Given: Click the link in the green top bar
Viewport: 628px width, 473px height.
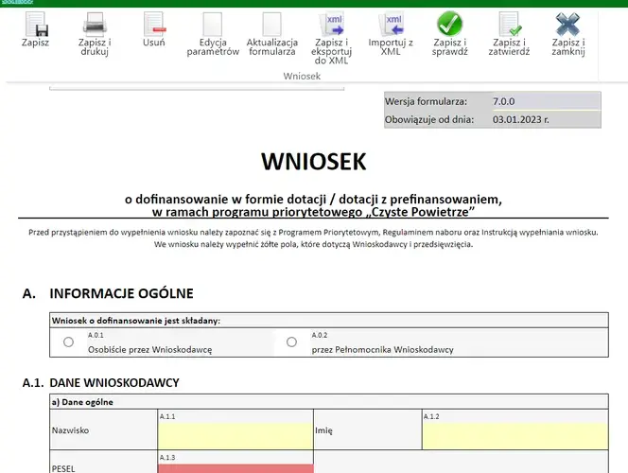Looking at the screenshot, I should (17, 2).
